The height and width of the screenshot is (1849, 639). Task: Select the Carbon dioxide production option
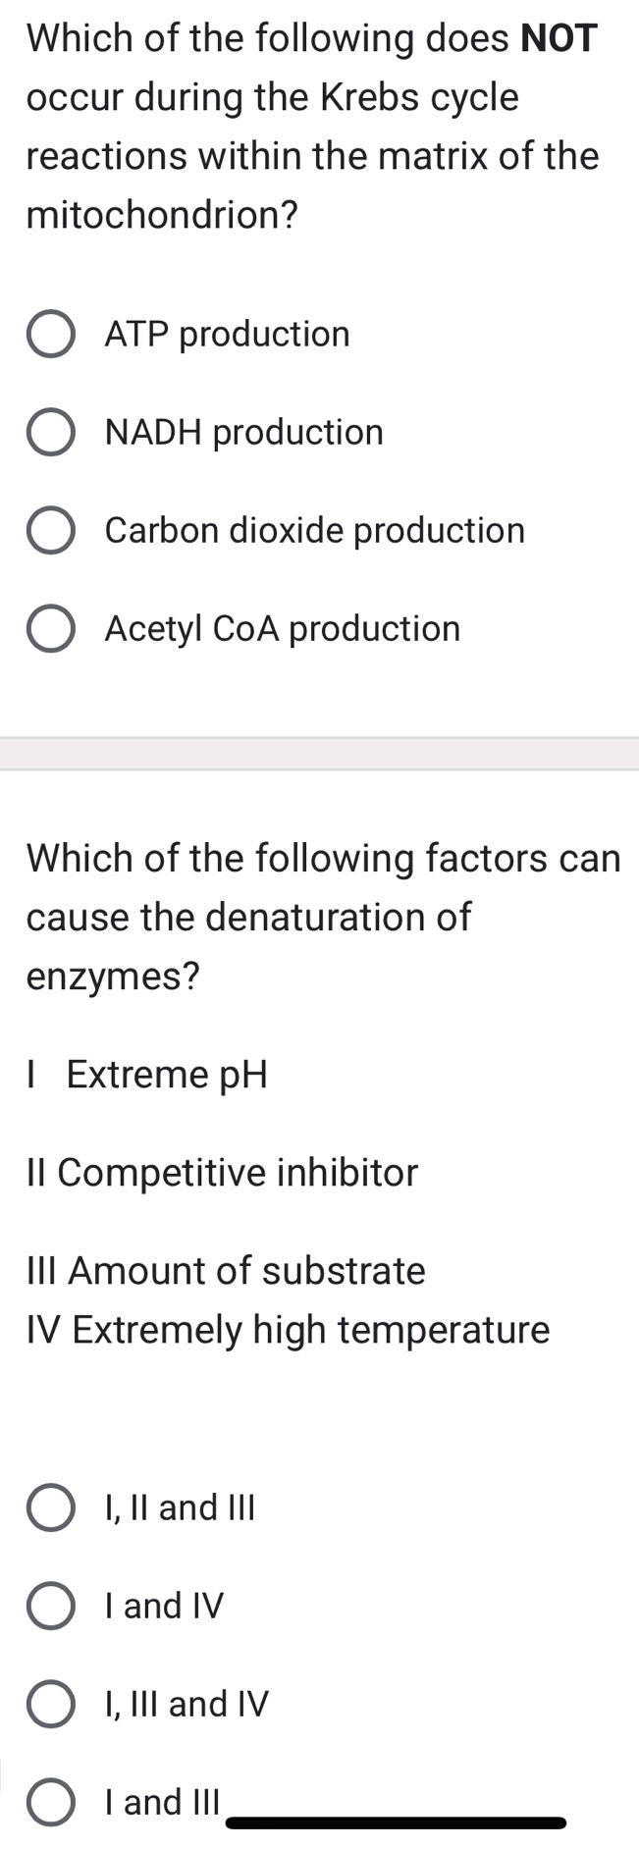50,530
